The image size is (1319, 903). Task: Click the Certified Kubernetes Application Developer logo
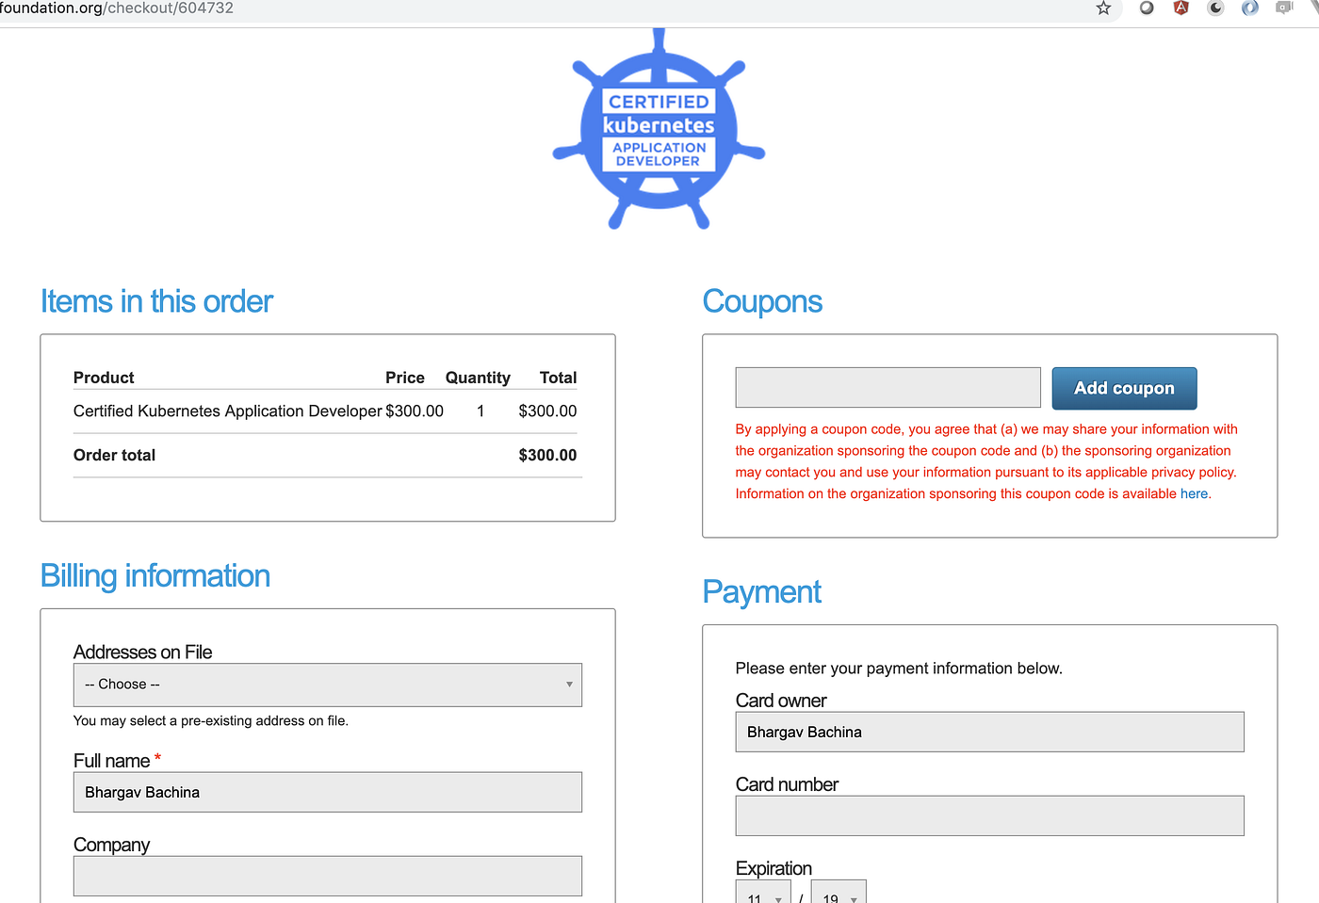click(x=659, y=129)
